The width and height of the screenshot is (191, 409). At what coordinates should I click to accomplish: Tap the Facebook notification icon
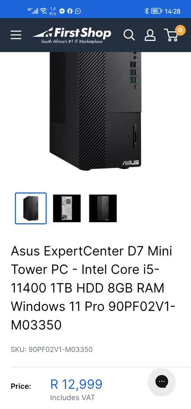coord(70,11)
